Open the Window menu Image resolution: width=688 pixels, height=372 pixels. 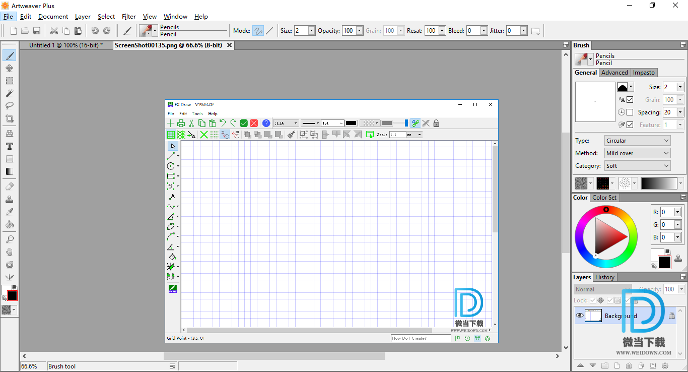click(175, 17)
